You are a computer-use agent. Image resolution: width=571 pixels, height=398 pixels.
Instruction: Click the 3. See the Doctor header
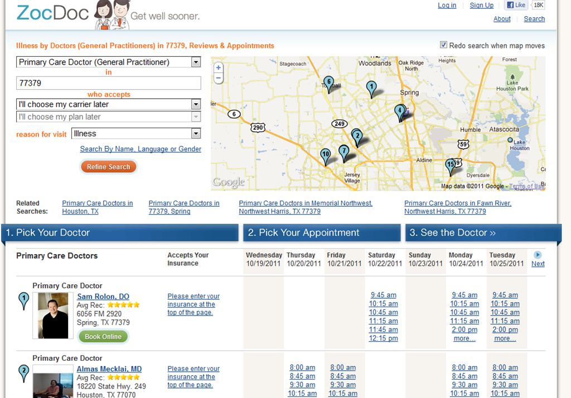coord(483,232)
